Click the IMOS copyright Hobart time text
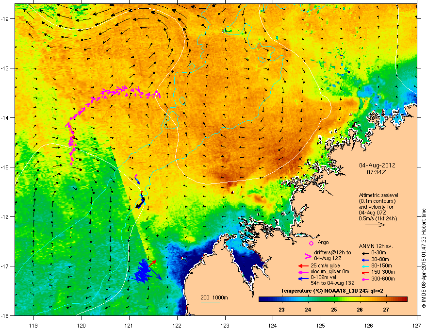 coord(424,258)
